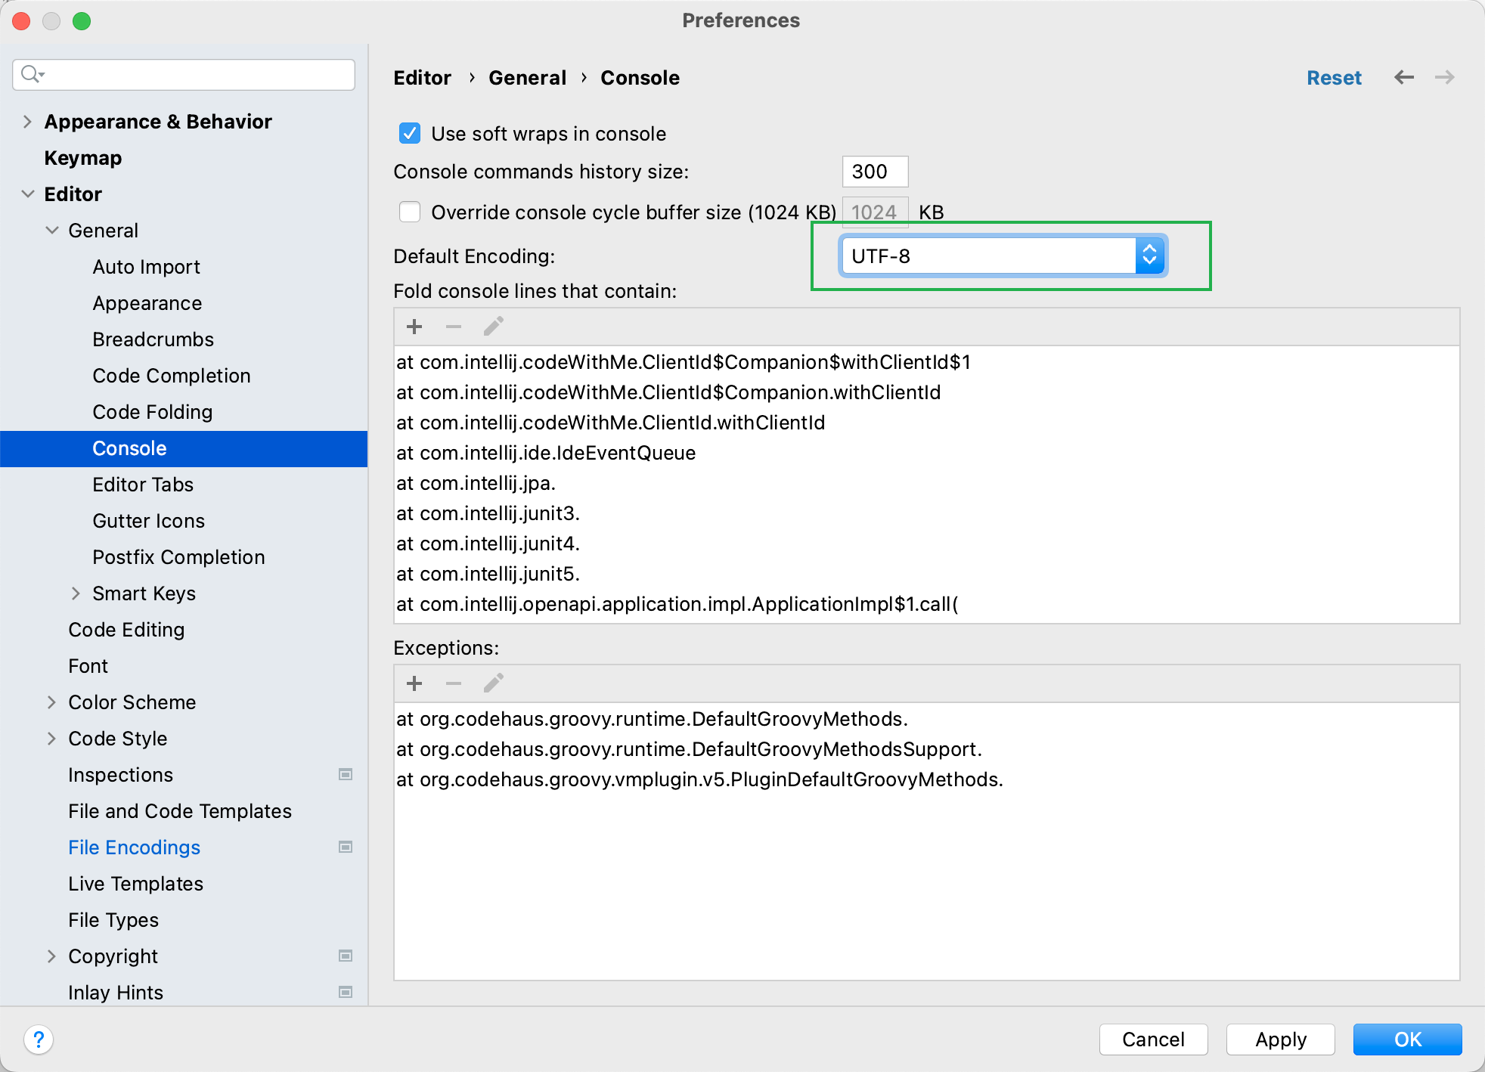Click the back arrow next to Reset
The width and height of the screenshot is (1485, 1072).
[1403, 77]
